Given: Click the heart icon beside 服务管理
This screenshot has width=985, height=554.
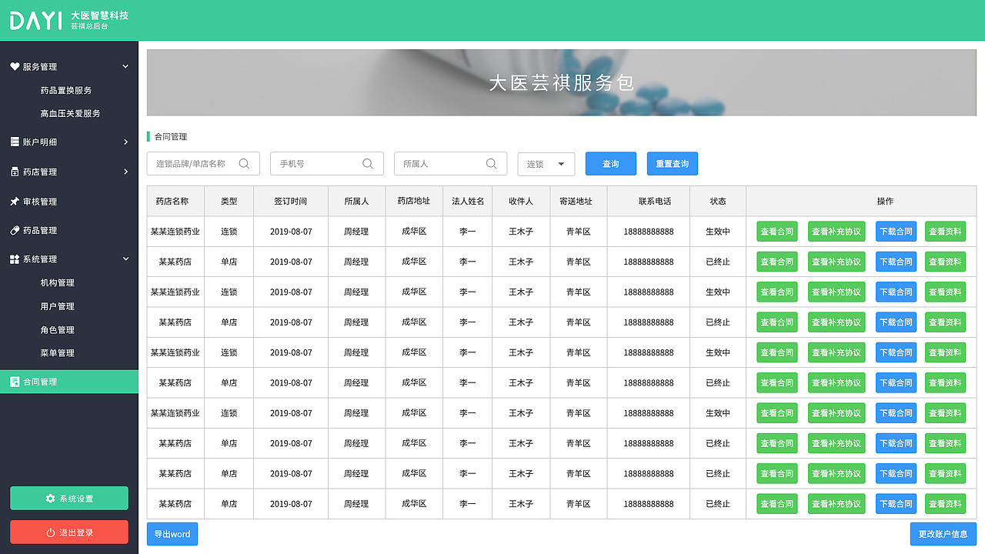Looking at the screenshot, I should (x=15, y=67).
